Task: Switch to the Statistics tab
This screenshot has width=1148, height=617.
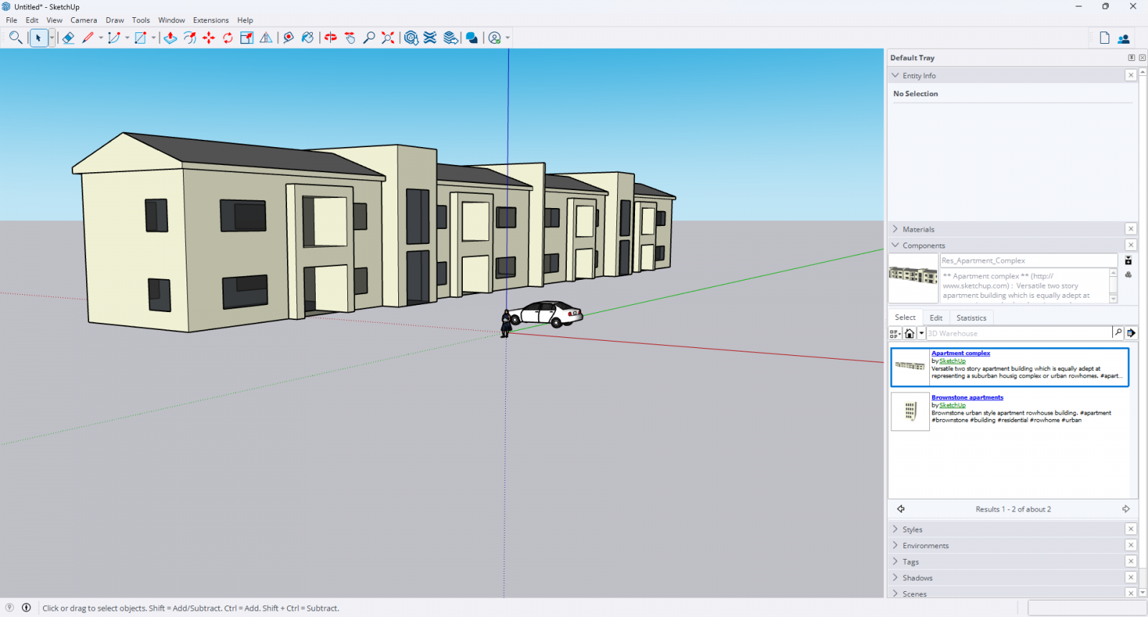Action: click(971, 318)
